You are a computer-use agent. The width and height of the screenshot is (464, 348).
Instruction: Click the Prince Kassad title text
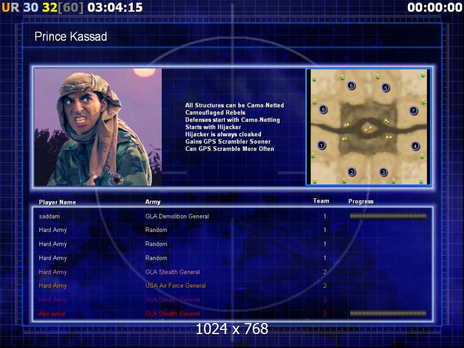coord(71,37)
